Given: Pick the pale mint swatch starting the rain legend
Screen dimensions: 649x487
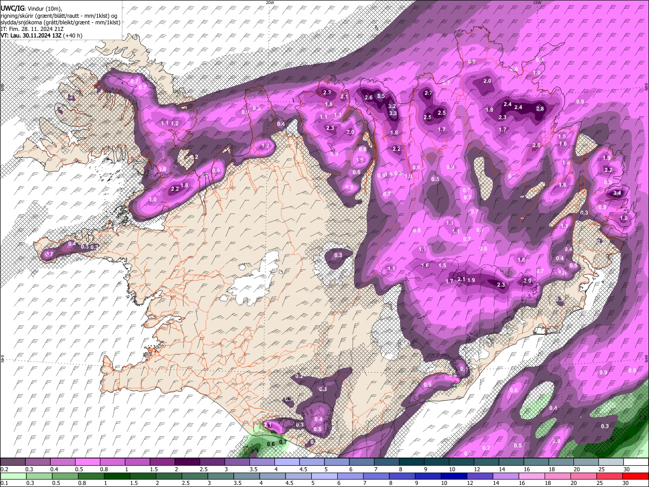Looking at the screenshot, I should point(13,475).
